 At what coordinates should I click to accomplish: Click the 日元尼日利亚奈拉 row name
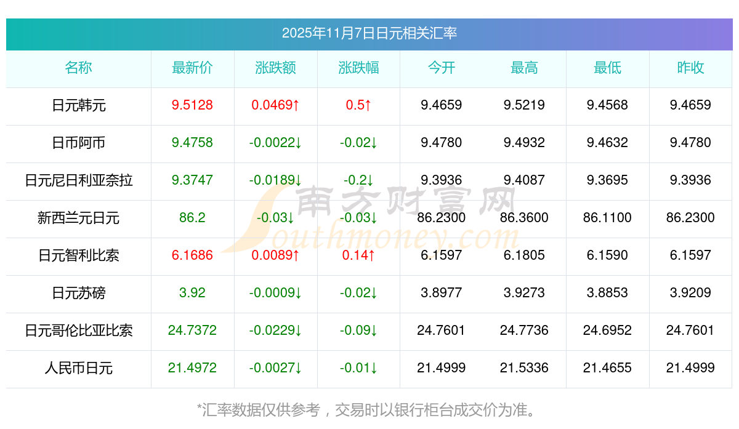point(78,180)
